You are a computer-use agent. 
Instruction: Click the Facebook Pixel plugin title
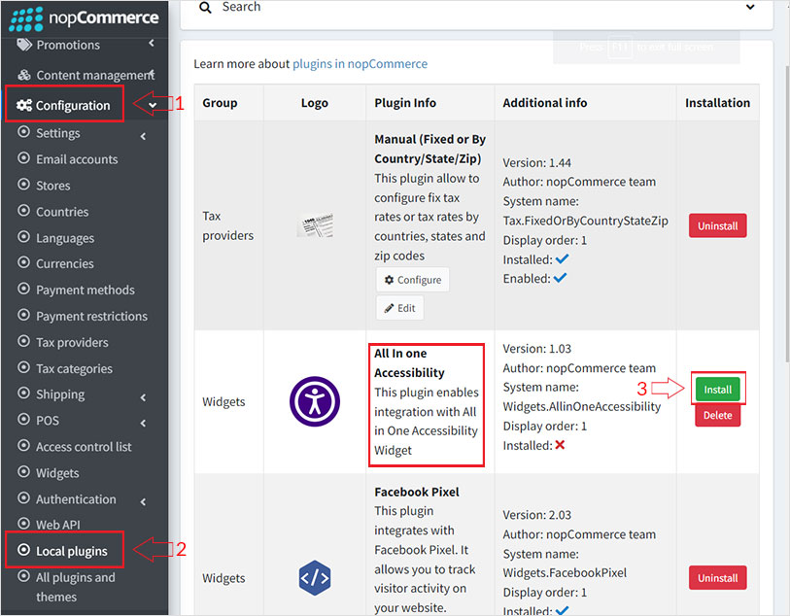click(417, 492)
